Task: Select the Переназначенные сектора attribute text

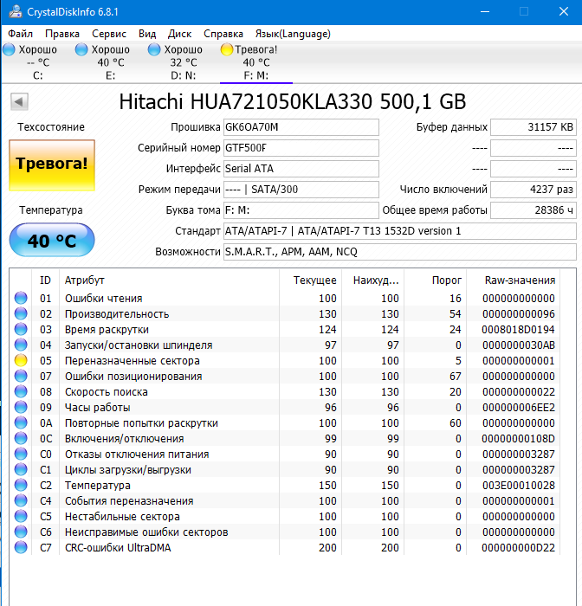Action: click(x=133, y=361)
